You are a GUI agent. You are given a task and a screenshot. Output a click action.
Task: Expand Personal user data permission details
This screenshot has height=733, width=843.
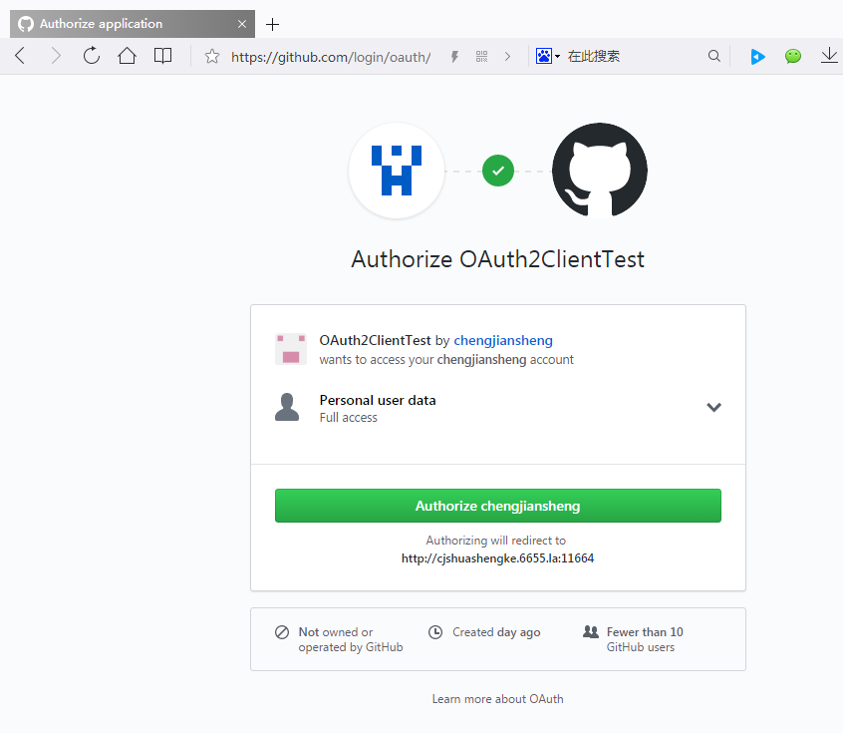(713, 407)
